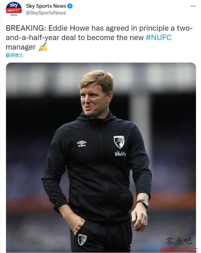Viewport: 201px width, 253px height.
Task: Click the Sky Sports News display name
Action: [46, 6]
